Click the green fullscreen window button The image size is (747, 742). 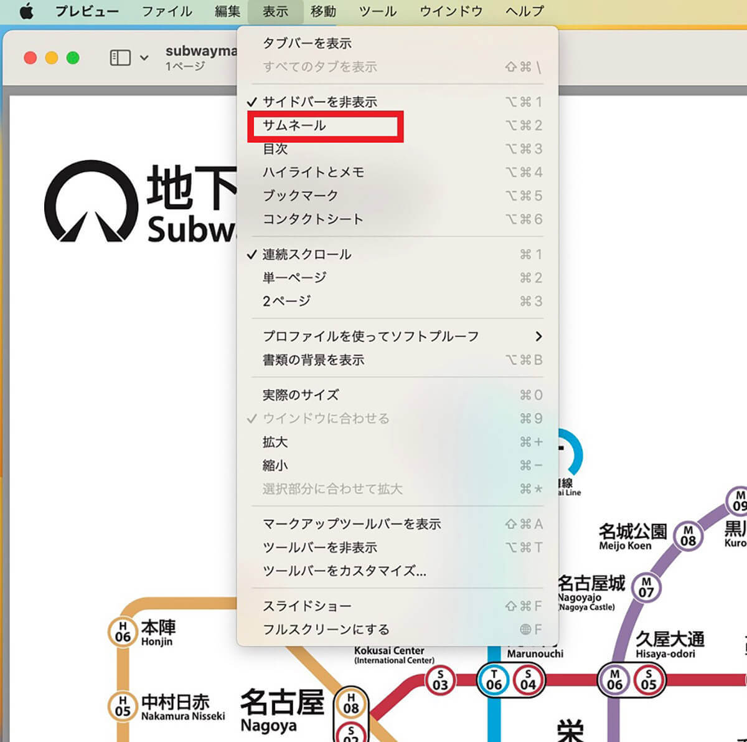(73, 58)
